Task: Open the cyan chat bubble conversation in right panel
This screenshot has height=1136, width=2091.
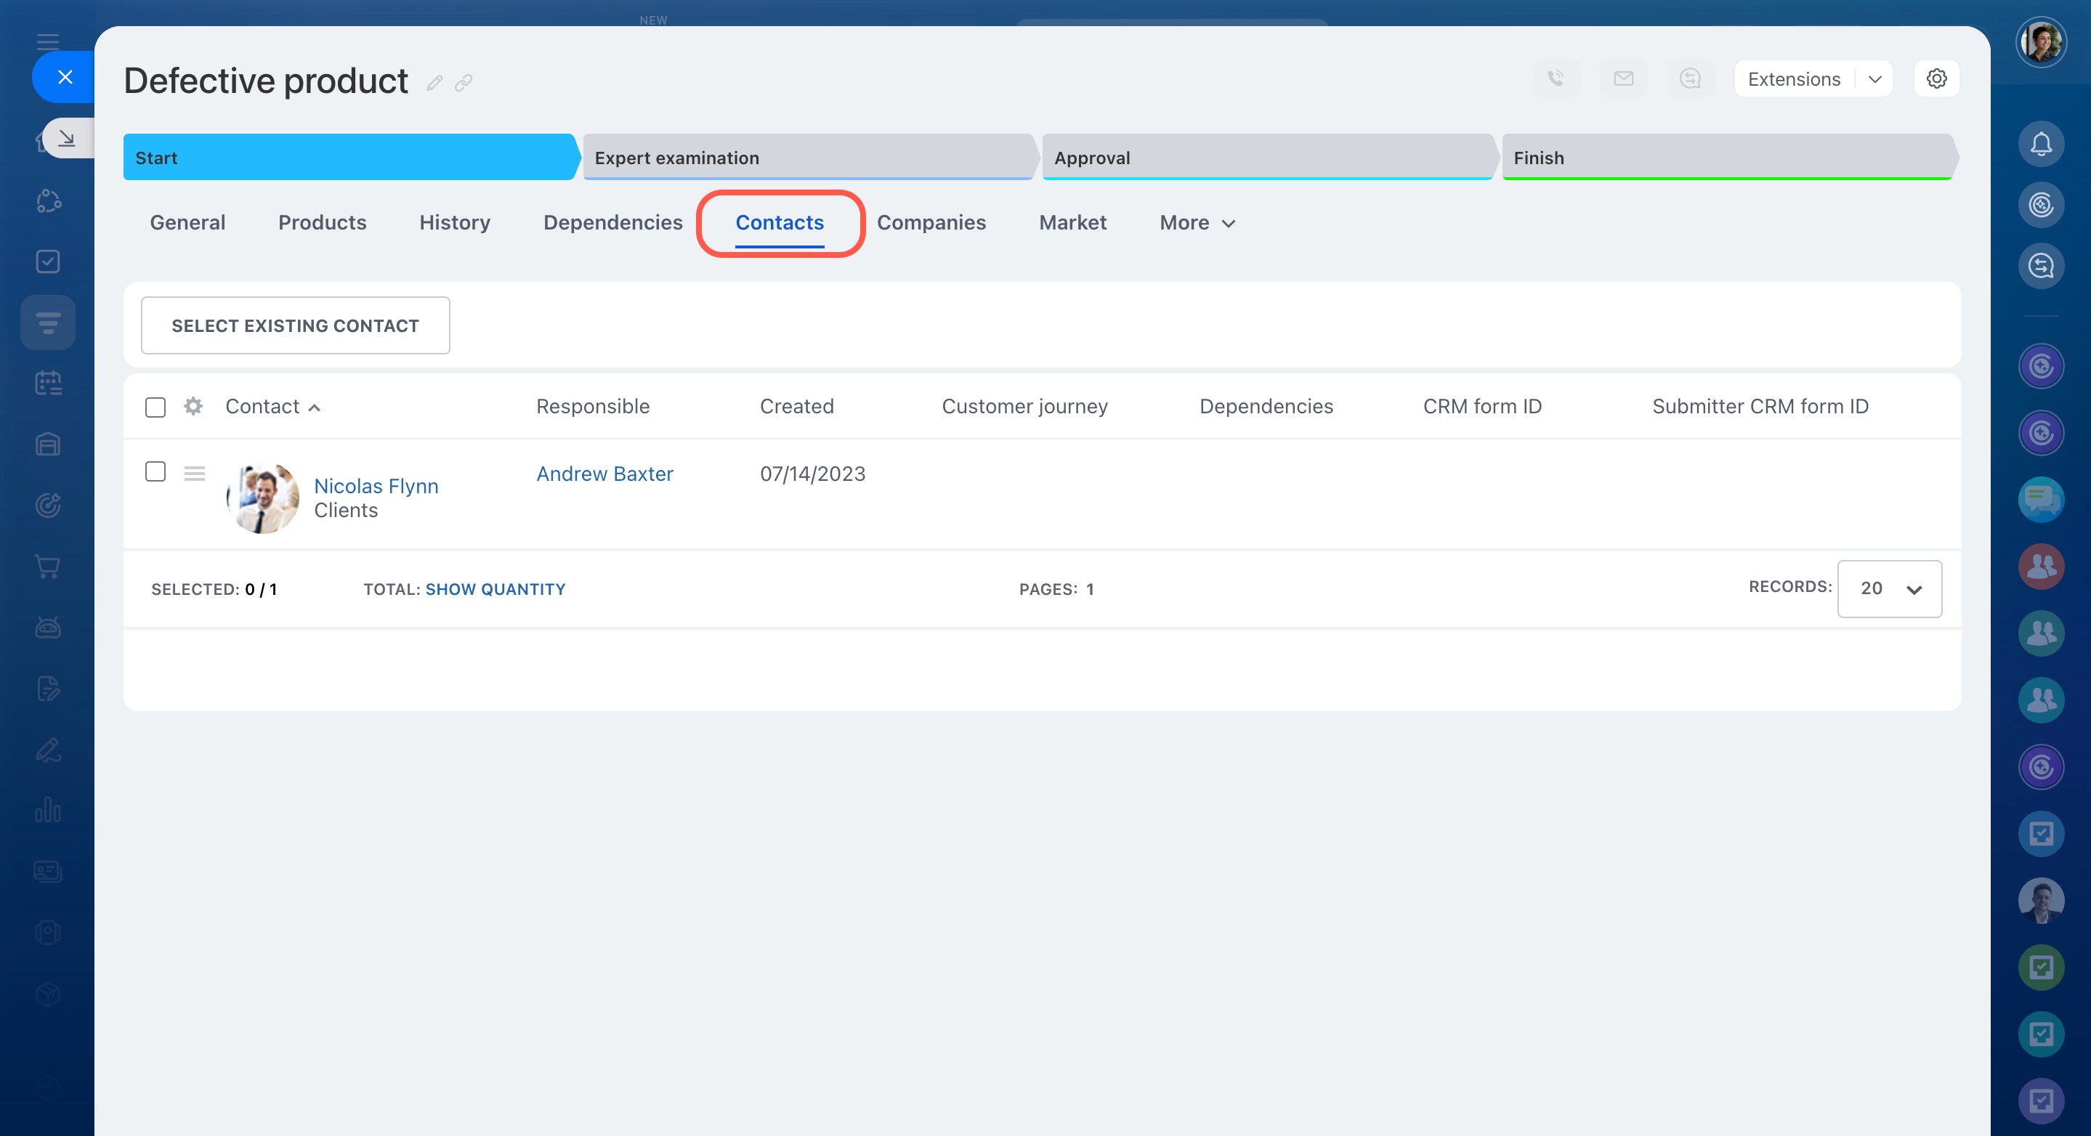Action: (x=2041, y=500)
